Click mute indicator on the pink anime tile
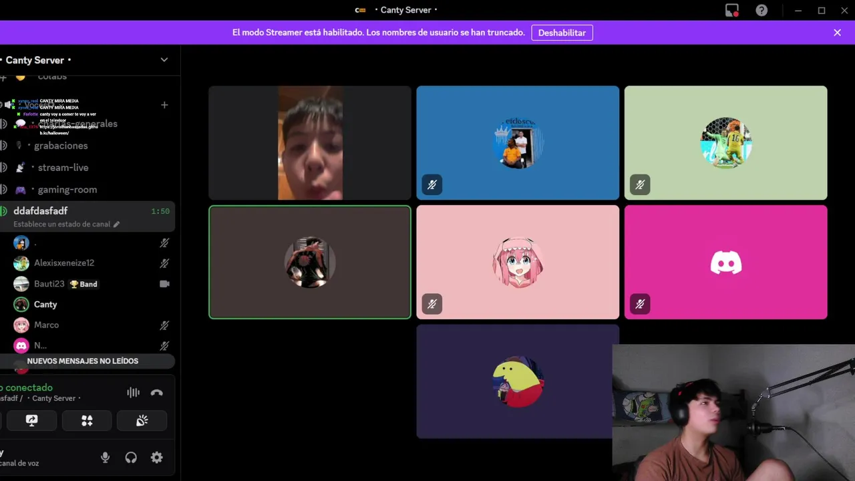Image resolution: width=855 pixels, height=481 pixels. pyautogui.click(x=432, y=305)
